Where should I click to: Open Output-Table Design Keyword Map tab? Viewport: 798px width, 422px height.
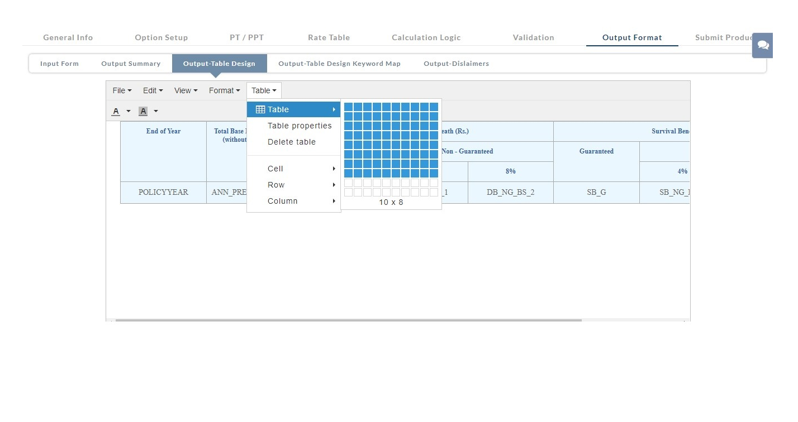(339, 64)
